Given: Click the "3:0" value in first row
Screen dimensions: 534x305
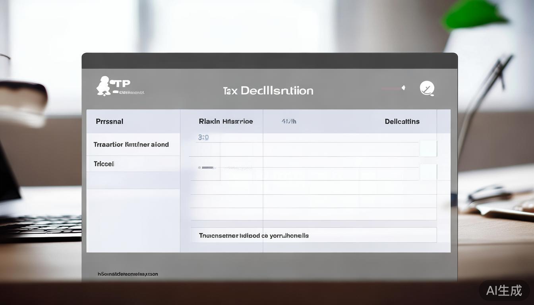Looking at the screenshot, I should coord(203,137).
